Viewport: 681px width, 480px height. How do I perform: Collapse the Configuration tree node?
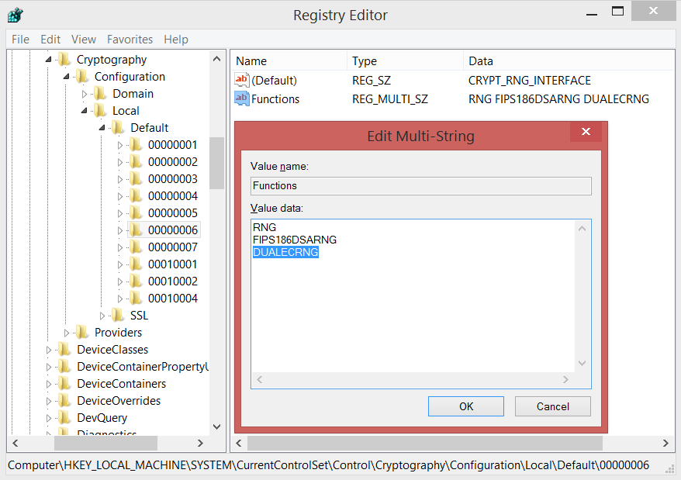pos(67,77)
